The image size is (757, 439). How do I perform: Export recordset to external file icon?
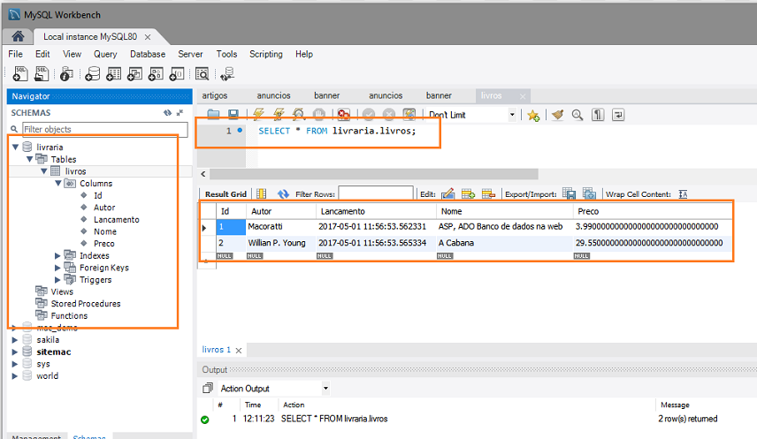570,194
